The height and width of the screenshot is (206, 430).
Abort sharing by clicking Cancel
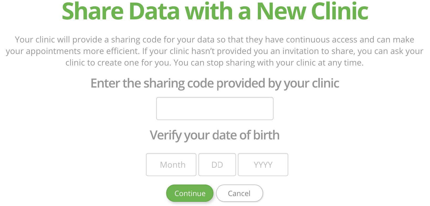click(x=239, y=193)
